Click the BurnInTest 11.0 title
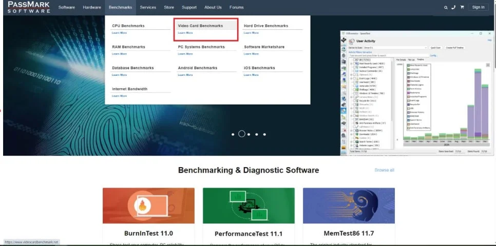Screen dimensions: 496x246 [x=149, y=234]
